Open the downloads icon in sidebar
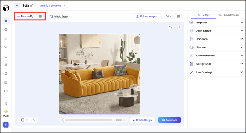246x133 pixels. click(x=6, y=56)
